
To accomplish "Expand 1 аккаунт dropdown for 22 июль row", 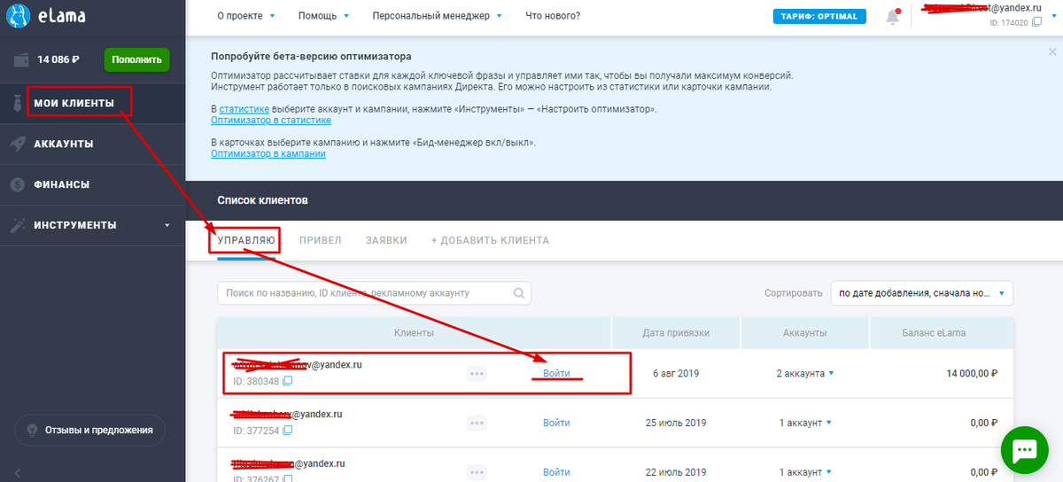I will (805, 472).
